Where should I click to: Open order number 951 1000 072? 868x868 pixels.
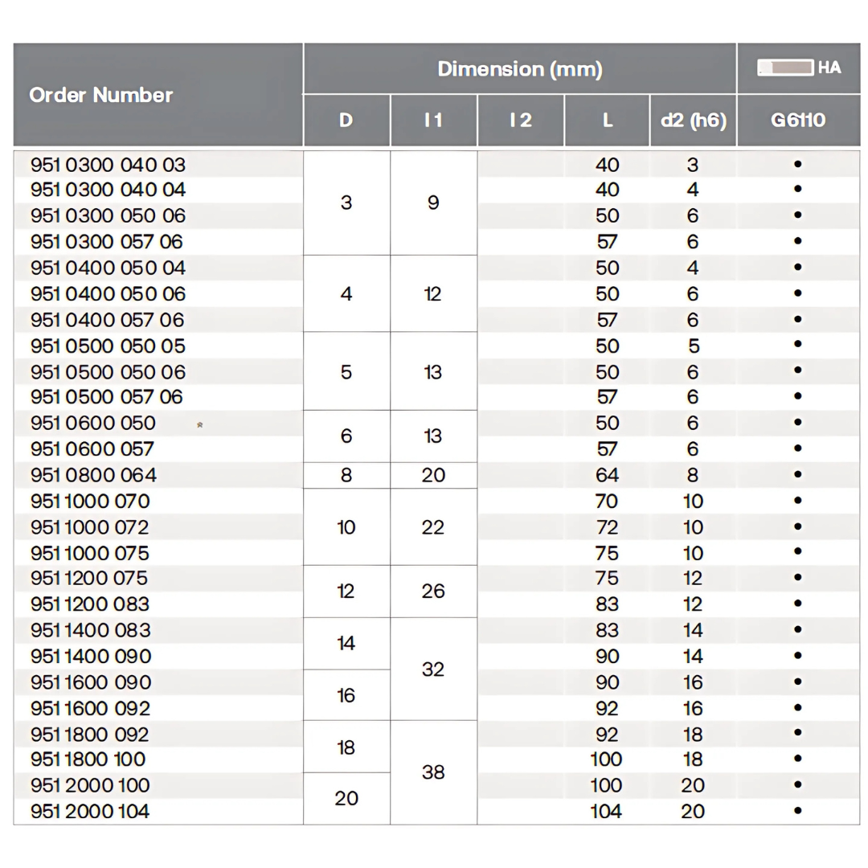coord(90,527)
